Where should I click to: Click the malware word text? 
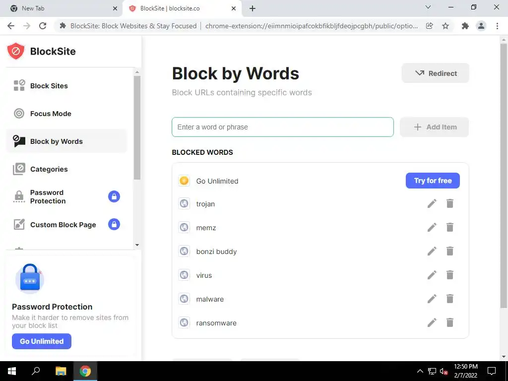point(210,299)
